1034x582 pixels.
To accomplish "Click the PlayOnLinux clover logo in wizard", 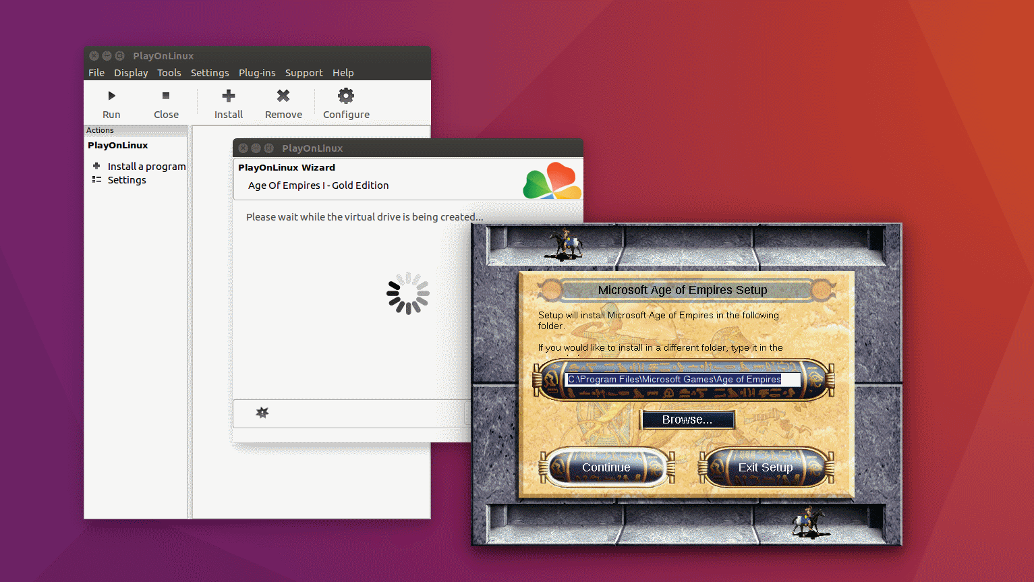I will click(553, 179).
